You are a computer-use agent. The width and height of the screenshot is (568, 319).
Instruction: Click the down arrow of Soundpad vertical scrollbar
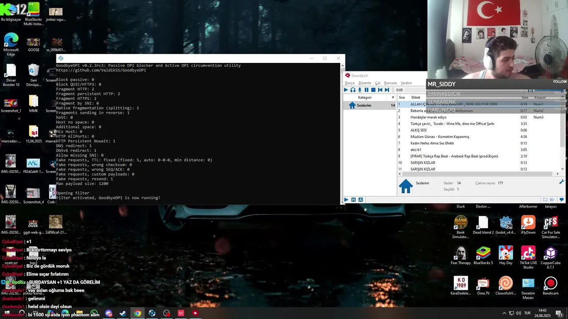tap(563, 169)
